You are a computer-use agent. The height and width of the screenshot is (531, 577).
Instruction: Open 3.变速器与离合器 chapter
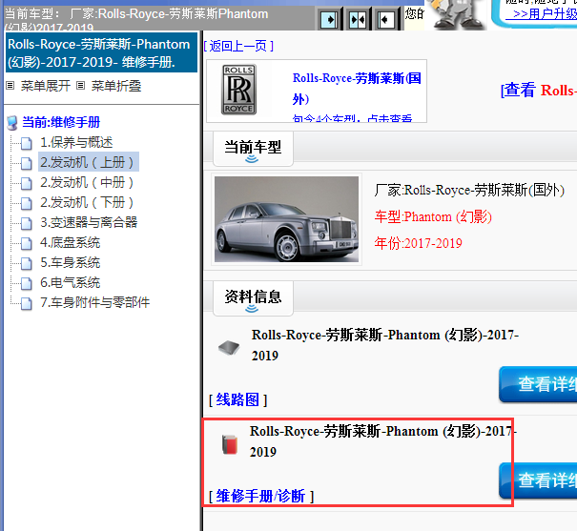coord(89,222)
